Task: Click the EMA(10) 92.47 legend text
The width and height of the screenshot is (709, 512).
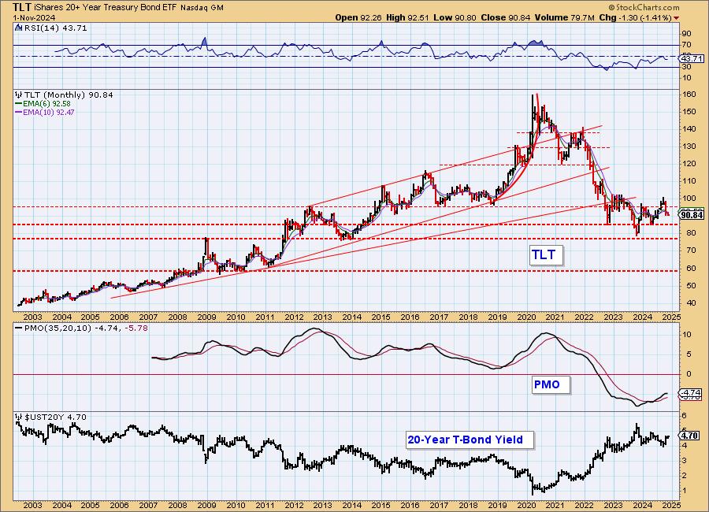Action: pyautogui.click(x=49, y=112)
